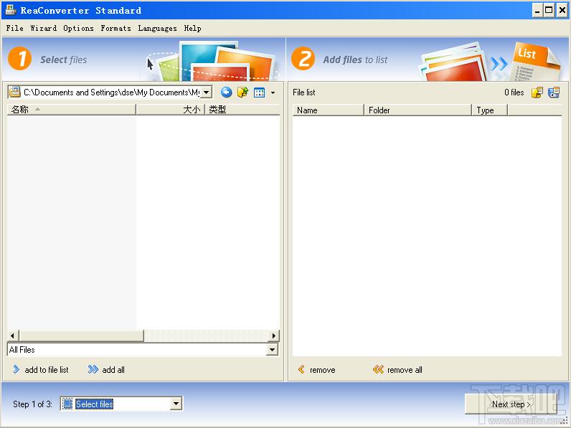Viewport: 571px width, 428px height.
Task: Open the Help menu
Action: pos(192,28)
